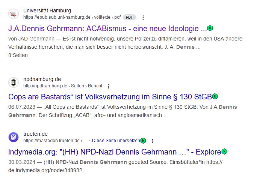Click green badge beside indymedia result title

click(x=224, y=151)
